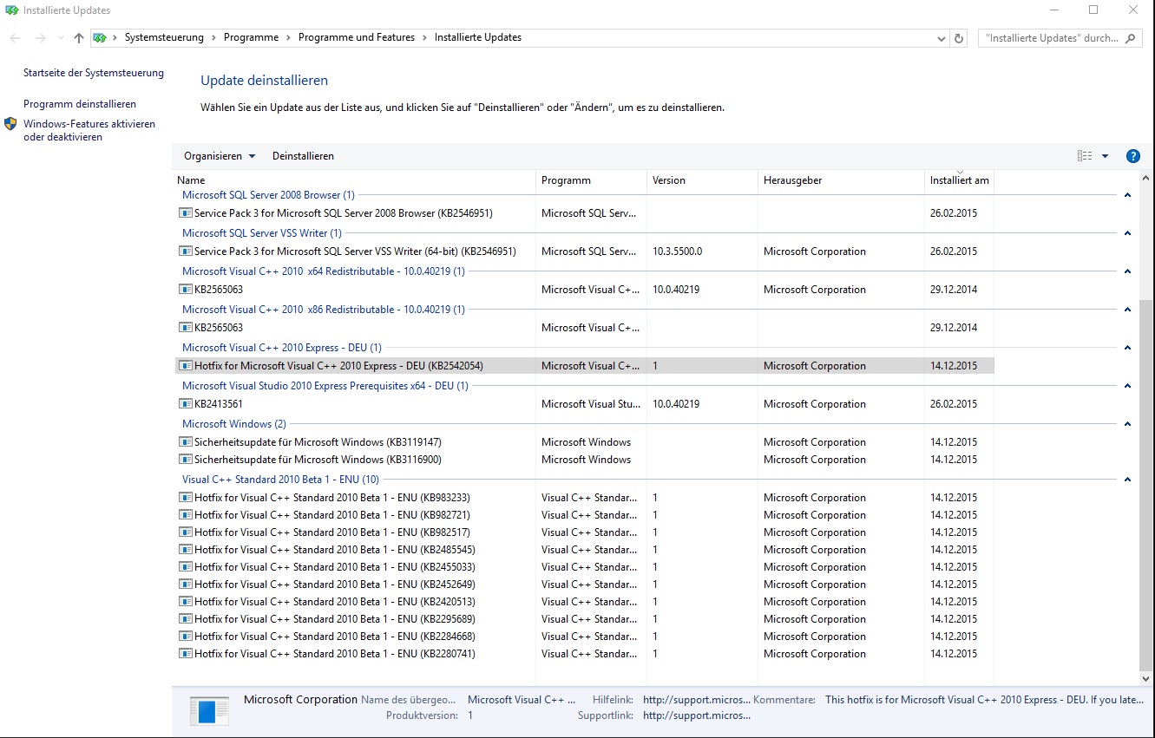Collapse the Visual C++ Standard 2010 Beta group

pos(1127,480)
